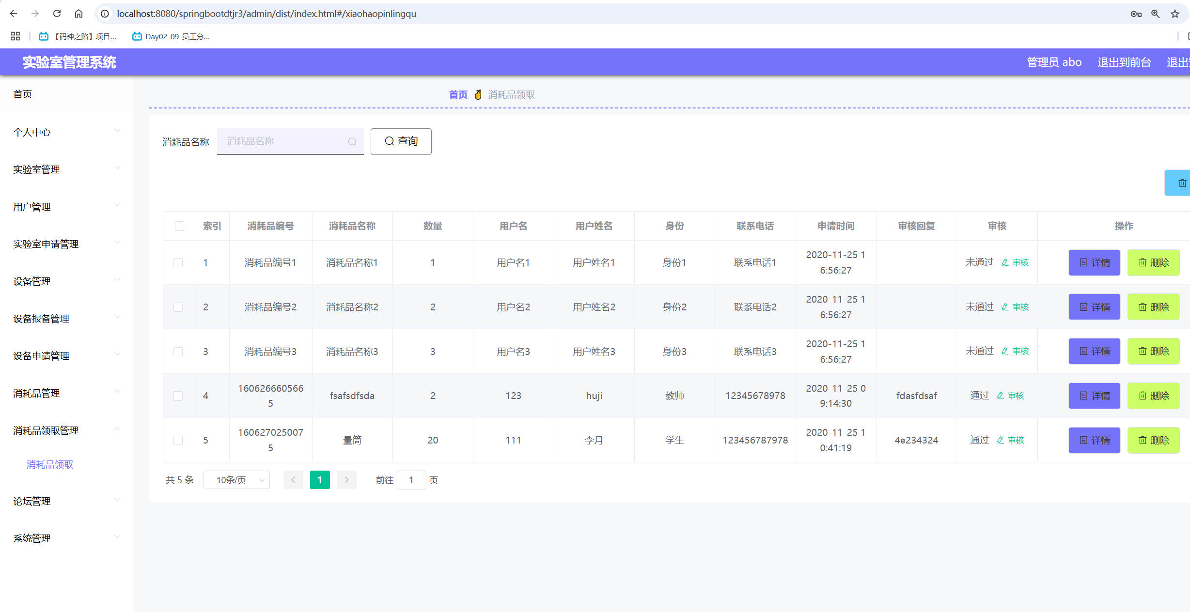The height and width of the screenshot is (612, 1190).
Task: Focus the 消耗品名称 search input
Action: coord(290,141)
